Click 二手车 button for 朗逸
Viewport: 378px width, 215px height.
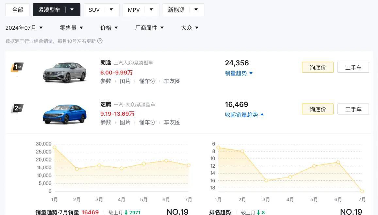click(353, 67)
